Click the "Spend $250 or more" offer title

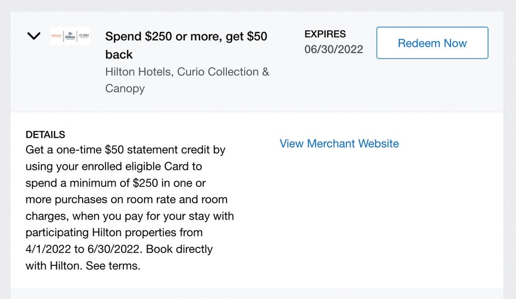[x=186, y=37]
